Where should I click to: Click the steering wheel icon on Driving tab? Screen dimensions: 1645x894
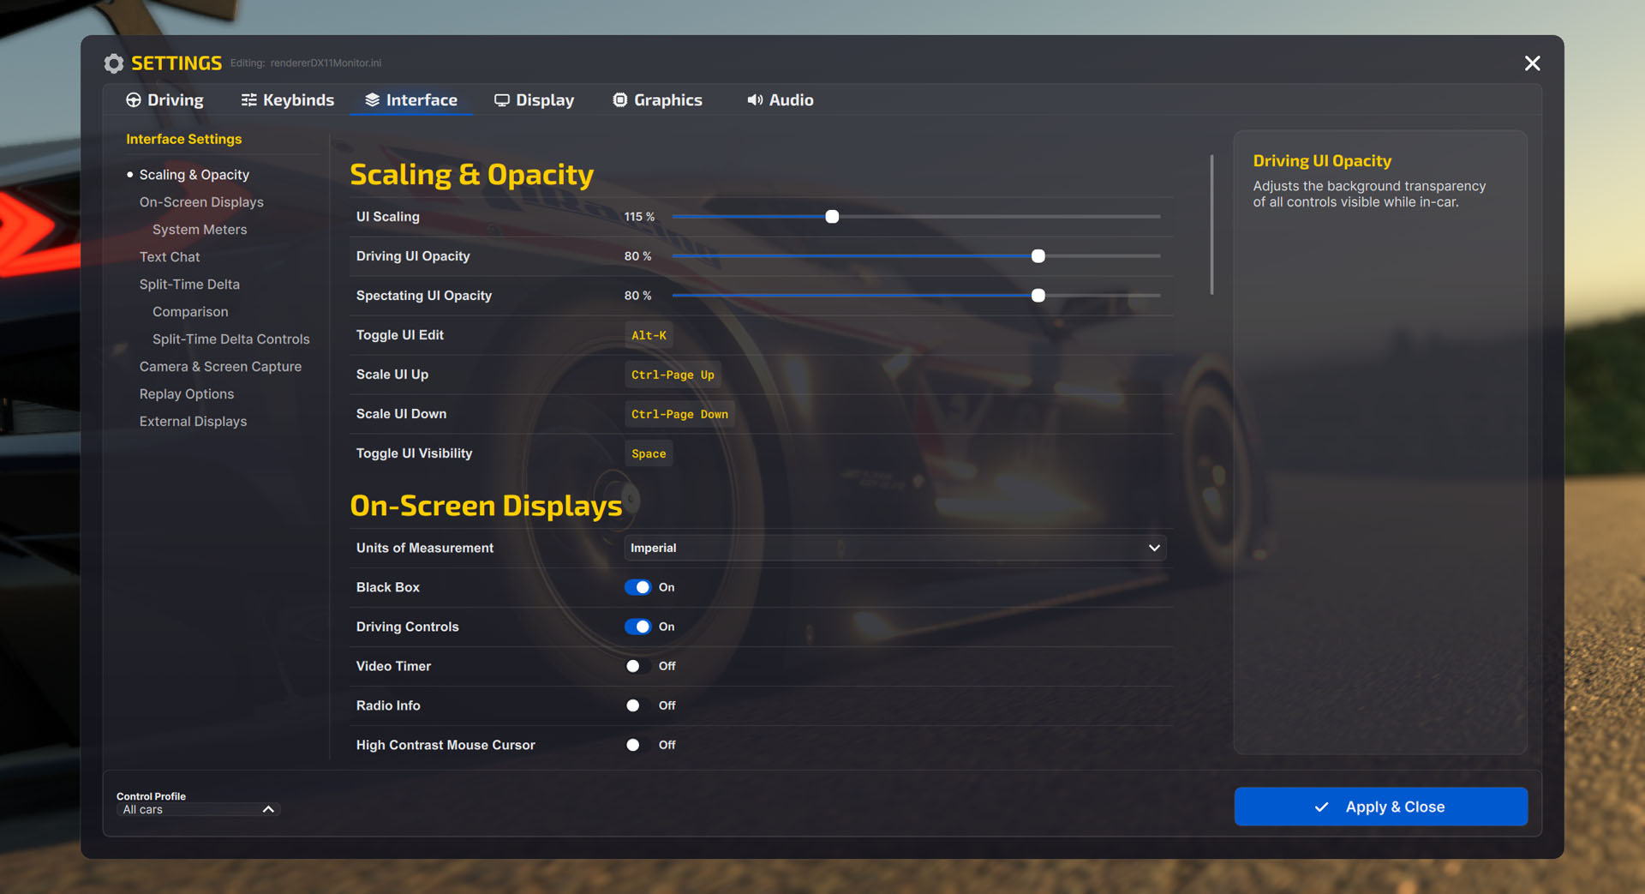(x=134, y=100)
